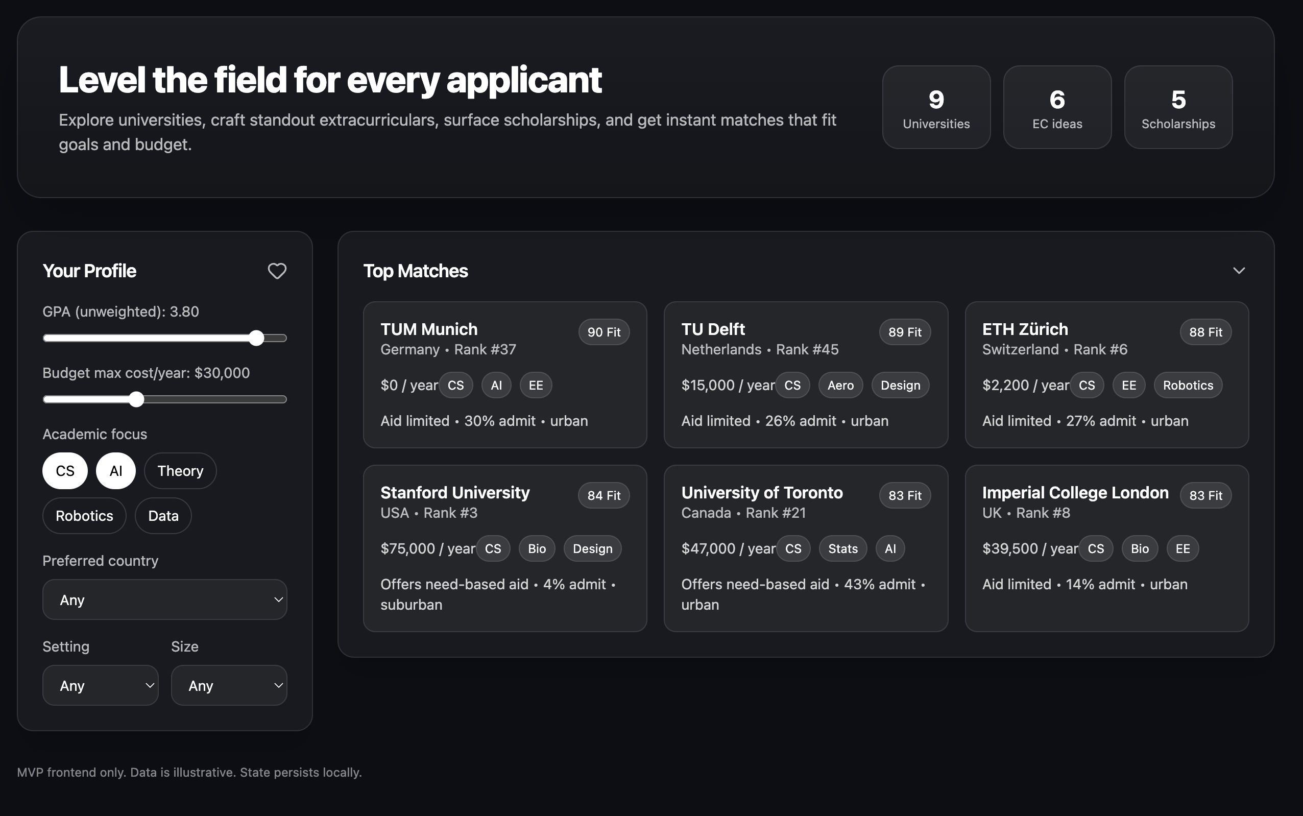Open the Size dropdown
The width and height of the screenshot is (1303, 816).
[229, 685]
